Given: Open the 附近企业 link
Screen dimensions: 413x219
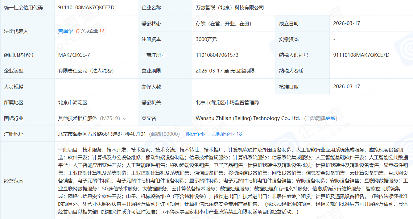Looking at the screenshot, I should point(196,134).
